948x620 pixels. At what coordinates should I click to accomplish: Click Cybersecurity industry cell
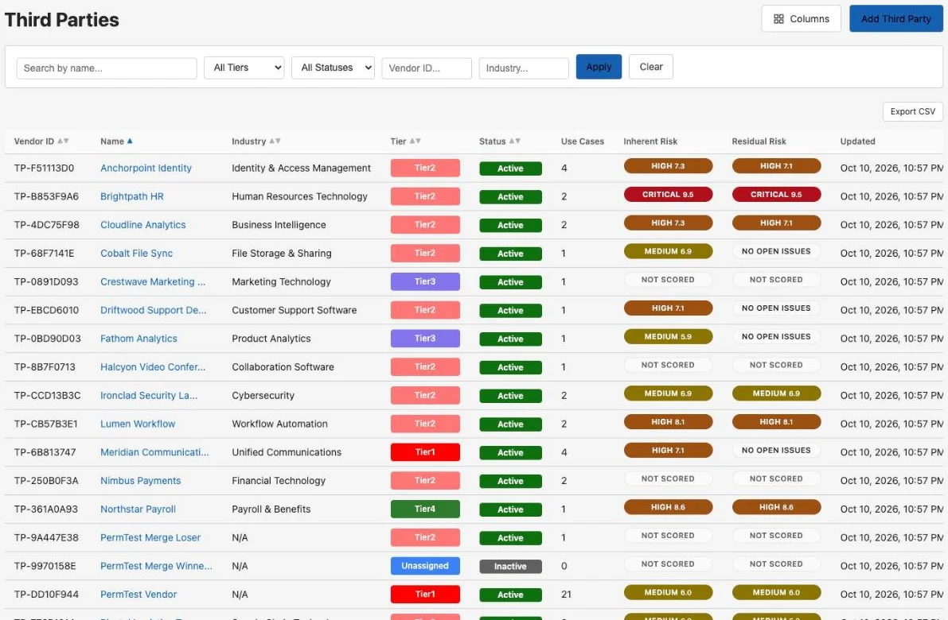pyautogui.click(x=263, y=395)
